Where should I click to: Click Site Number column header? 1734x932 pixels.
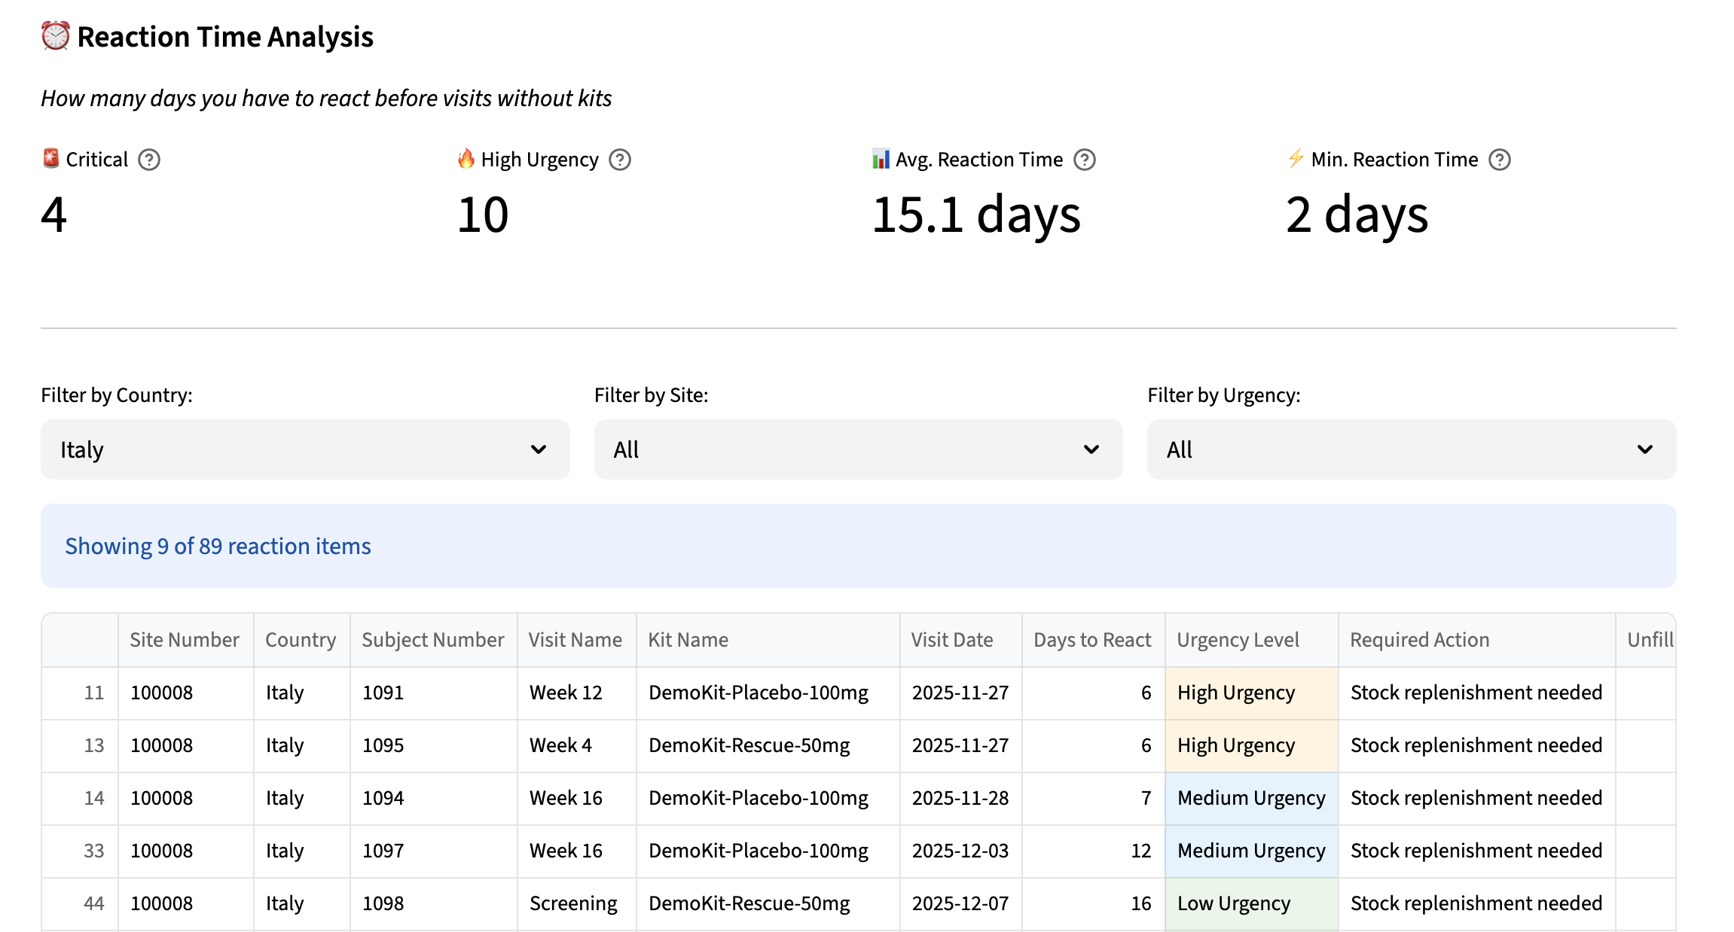point(184,640)
